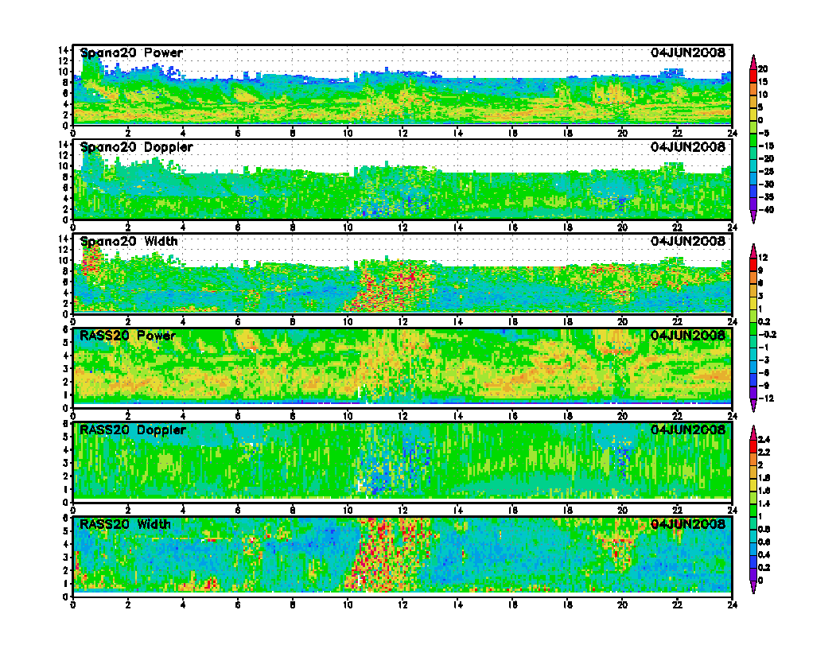Click the Spano20 Width panel title
Viewport: 840px width, 649px height.
[129, 241]
